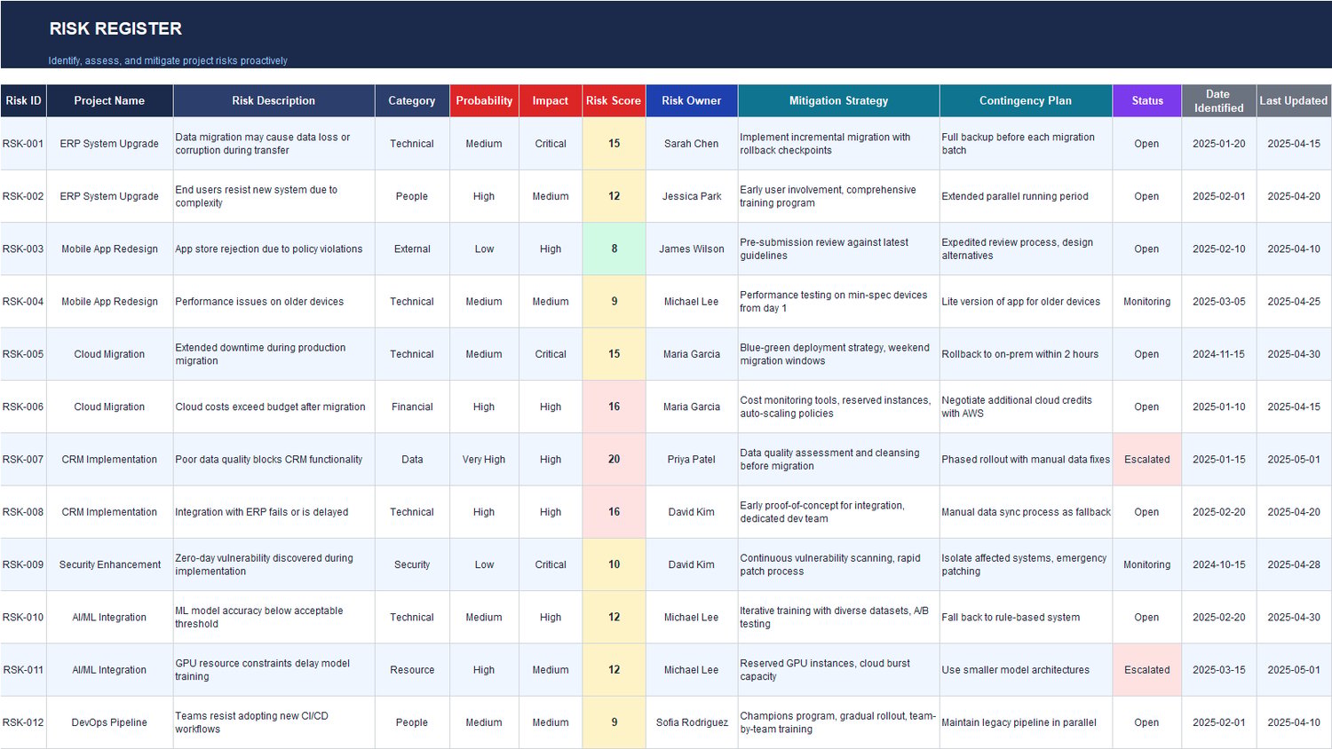1332x749 pixels.
Task: Click the Risk Owner column header
Action: [692, 100]
